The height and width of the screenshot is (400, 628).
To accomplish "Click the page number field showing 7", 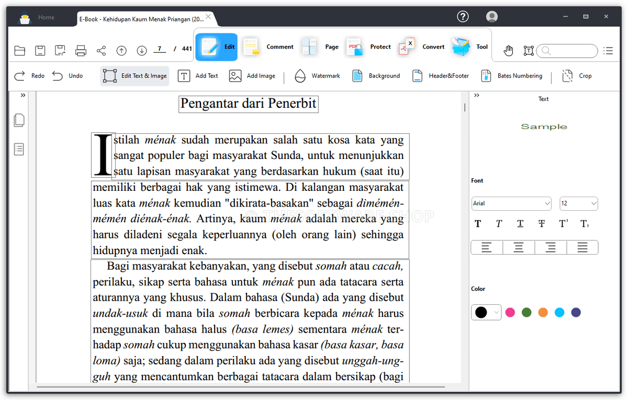I will point(159,49).
